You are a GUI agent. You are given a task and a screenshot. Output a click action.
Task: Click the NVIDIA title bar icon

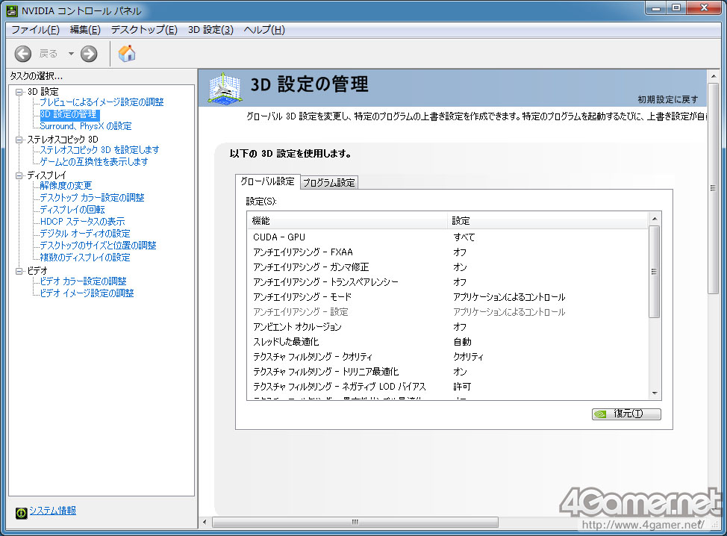(12, 10)
